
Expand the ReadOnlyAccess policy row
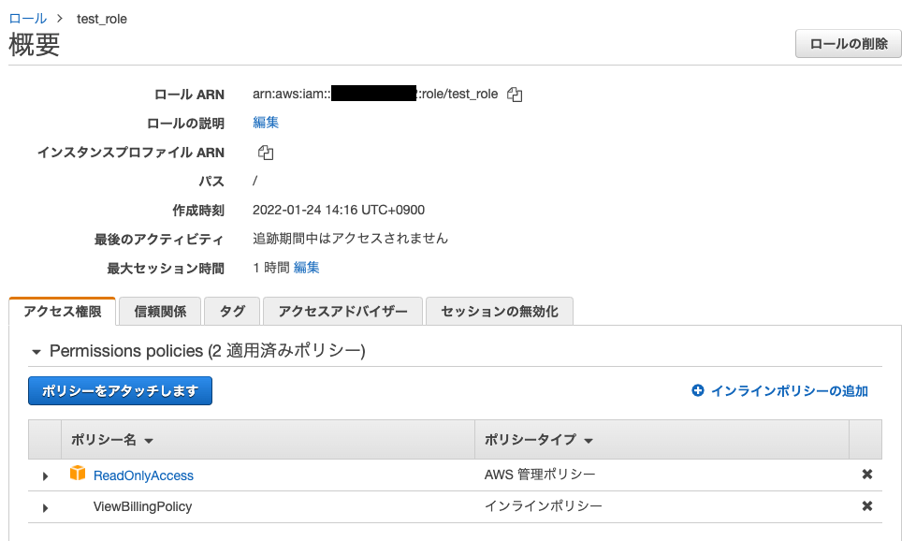click(45, 476)
